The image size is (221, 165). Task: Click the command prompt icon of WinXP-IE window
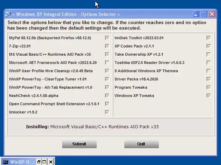6,162
